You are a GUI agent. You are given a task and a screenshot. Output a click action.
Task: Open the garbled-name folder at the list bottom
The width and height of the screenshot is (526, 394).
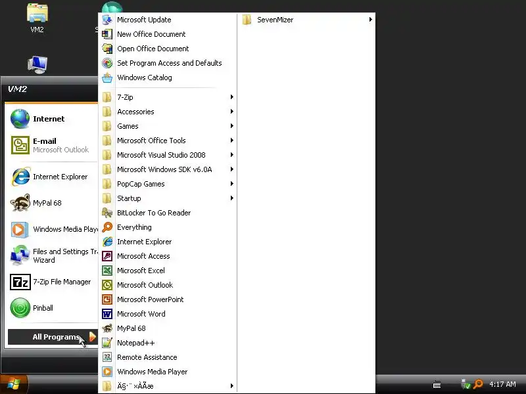168,386
